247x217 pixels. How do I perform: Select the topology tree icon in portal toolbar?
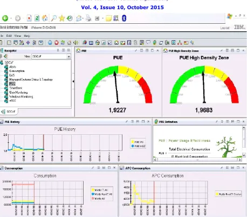tap(180, 43)
